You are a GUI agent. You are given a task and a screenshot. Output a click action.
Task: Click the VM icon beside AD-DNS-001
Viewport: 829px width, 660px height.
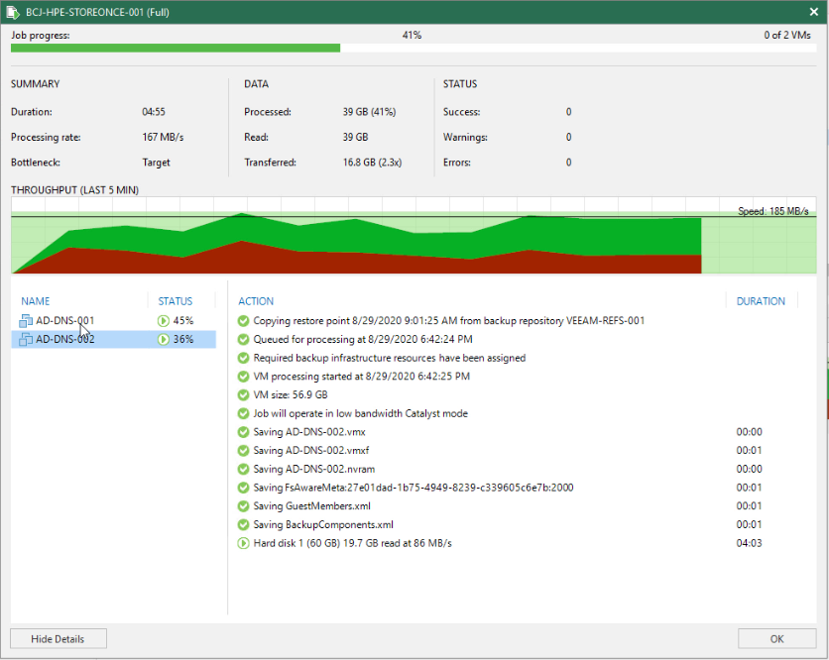(x=26, y=321)
